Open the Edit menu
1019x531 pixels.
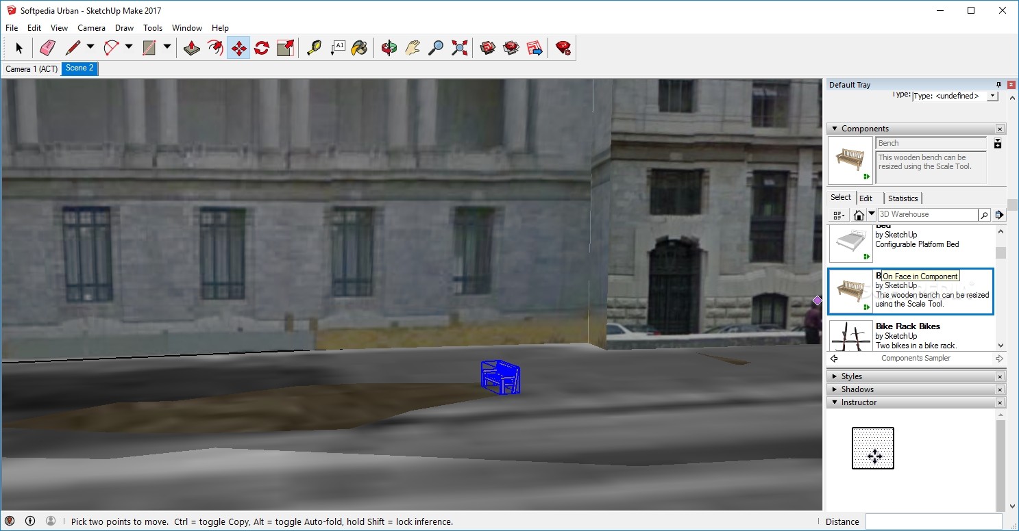[x=34, y=28]
